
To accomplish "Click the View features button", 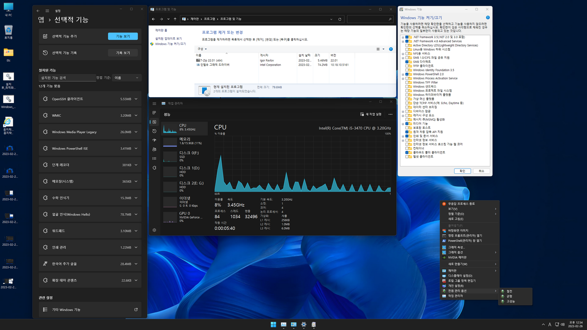I will tap(123, 36).
